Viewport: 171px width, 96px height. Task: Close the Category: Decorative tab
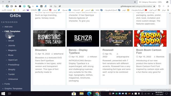click(x=140, y=2)
